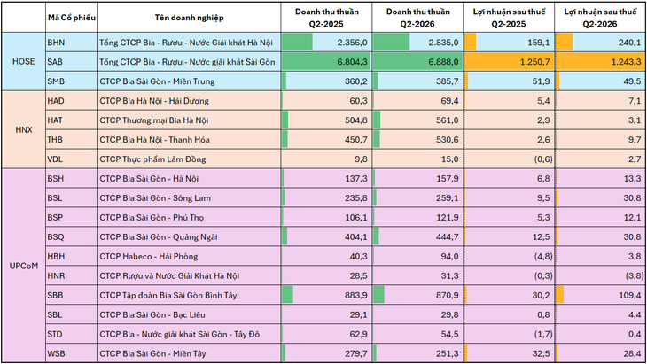647x364 pixels.
Task: Select stock code BSQ
Action: pos(56,236)
